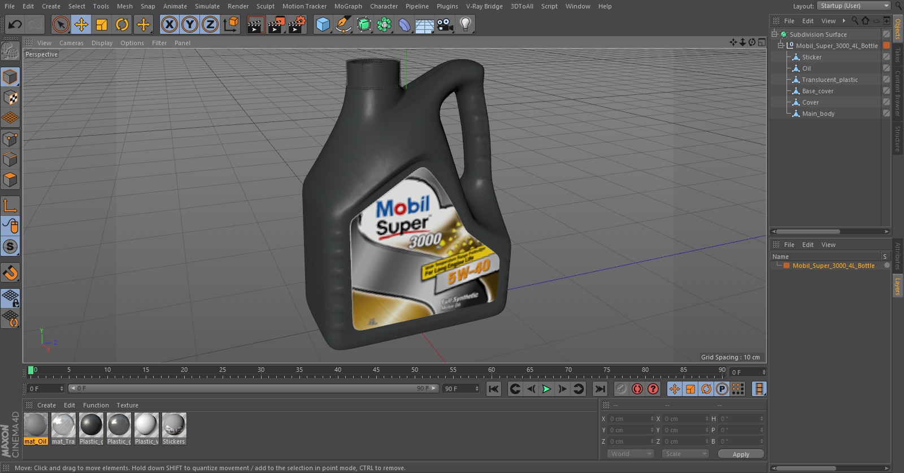Add a Cube primitive object

tap(323, 24)
